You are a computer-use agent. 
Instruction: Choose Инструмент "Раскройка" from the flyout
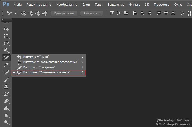[x=39, y=67]
